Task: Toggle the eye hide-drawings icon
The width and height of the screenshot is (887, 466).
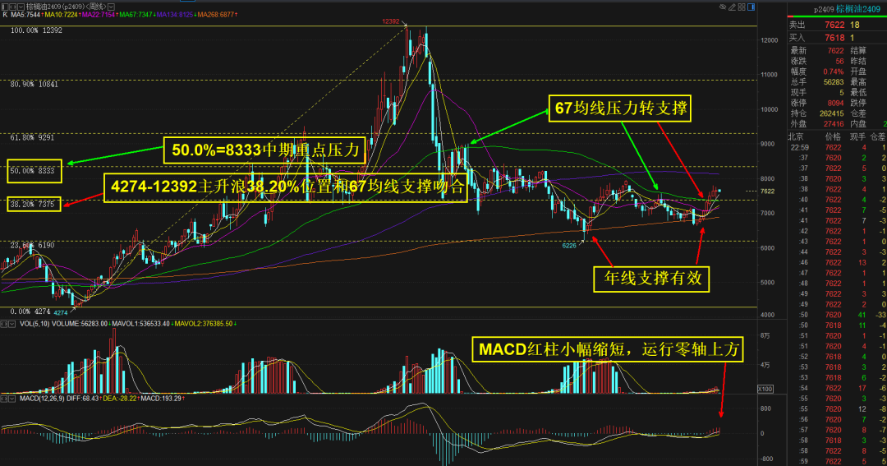Action: point(723,7)
